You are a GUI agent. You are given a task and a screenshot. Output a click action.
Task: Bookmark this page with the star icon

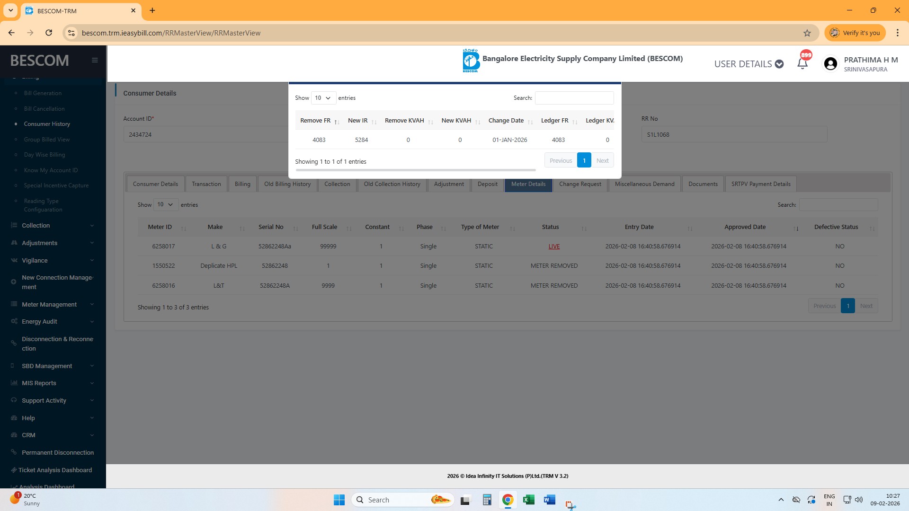[x=807, y=33]
